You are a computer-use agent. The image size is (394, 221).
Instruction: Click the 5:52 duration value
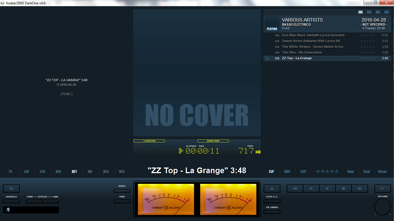coord(385,35)
